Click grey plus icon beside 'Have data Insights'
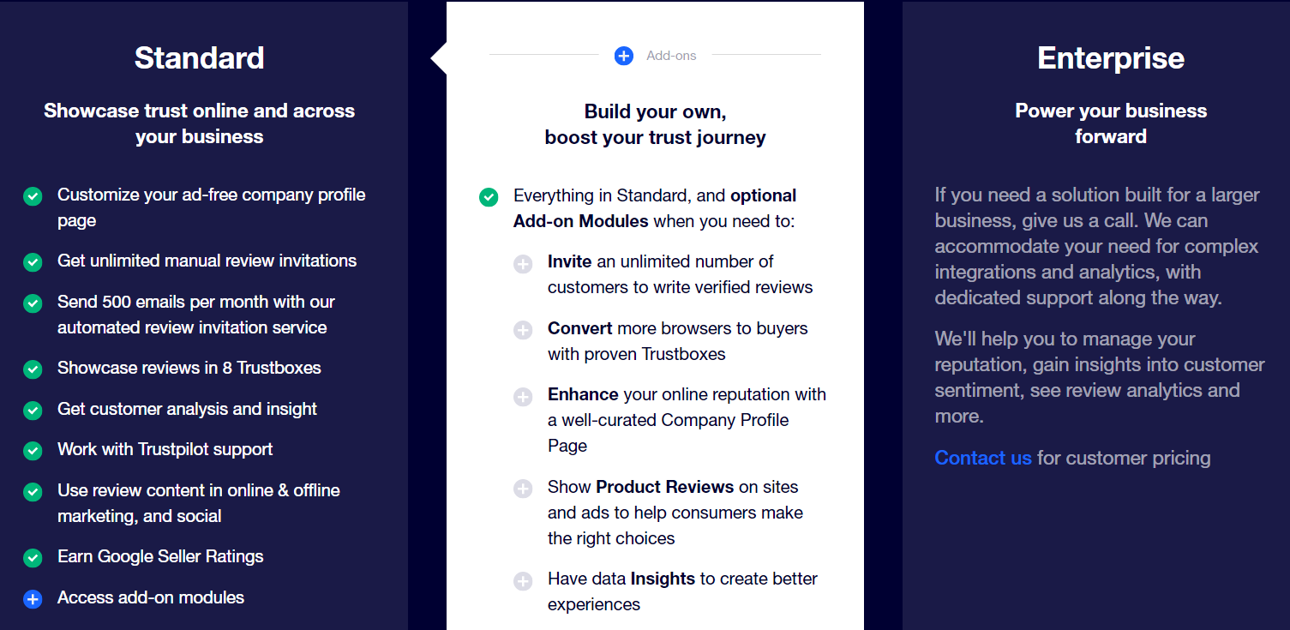This screenshot has width=1290, height=630. pyautogui.click(x=523, y=581)
